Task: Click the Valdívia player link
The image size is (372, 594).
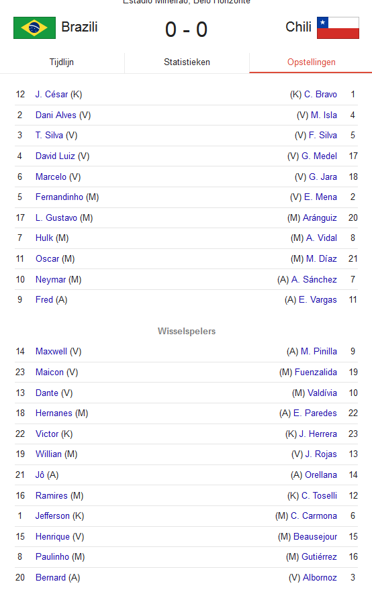Action: pyautogui.click(x=322, y=393)
